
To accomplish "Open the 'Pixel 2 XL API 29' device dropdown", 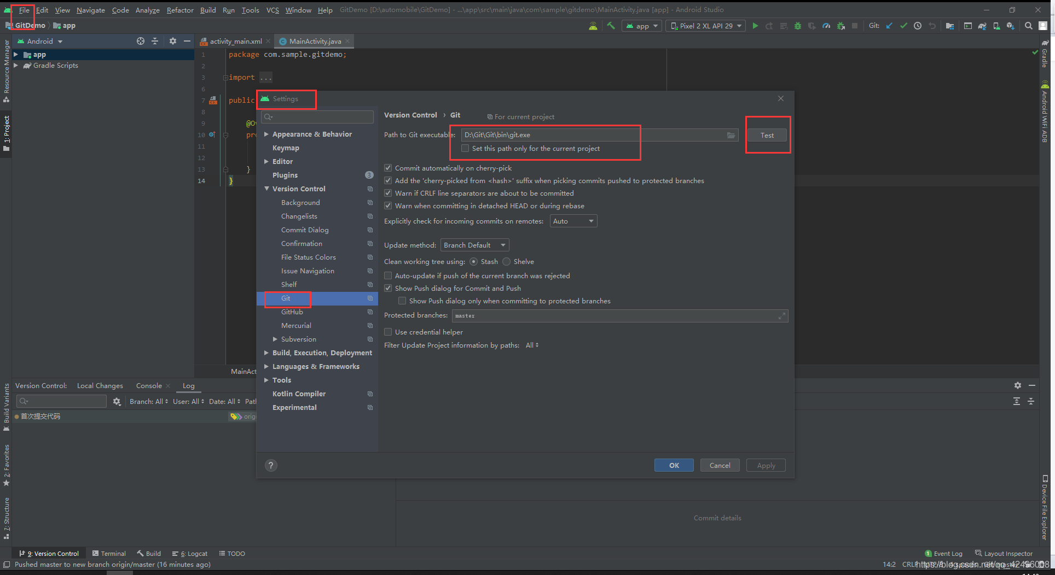I will tap(706, 26).
